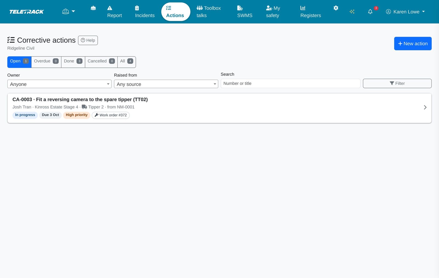Viewport: 439px width, 278px height.
Task: Expand the Raised from dropdown
Action: pos(166,84)
